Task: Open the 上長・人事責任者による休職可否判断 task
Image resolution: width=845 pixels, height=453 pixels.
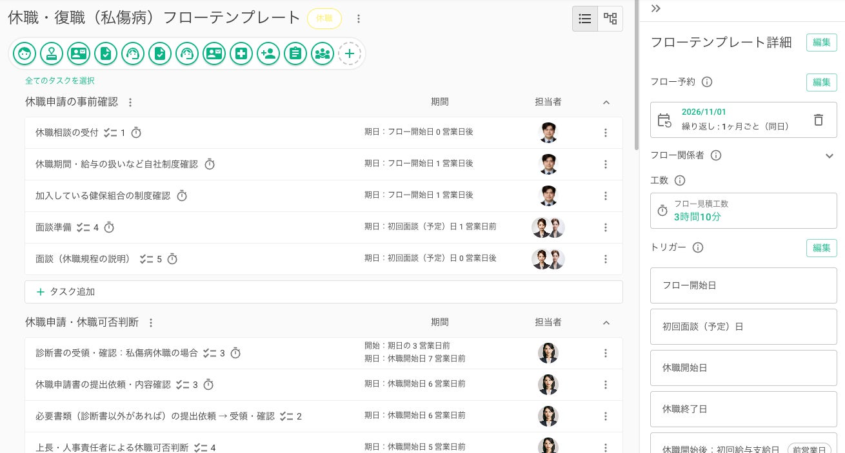Action: tap(112, 447)
